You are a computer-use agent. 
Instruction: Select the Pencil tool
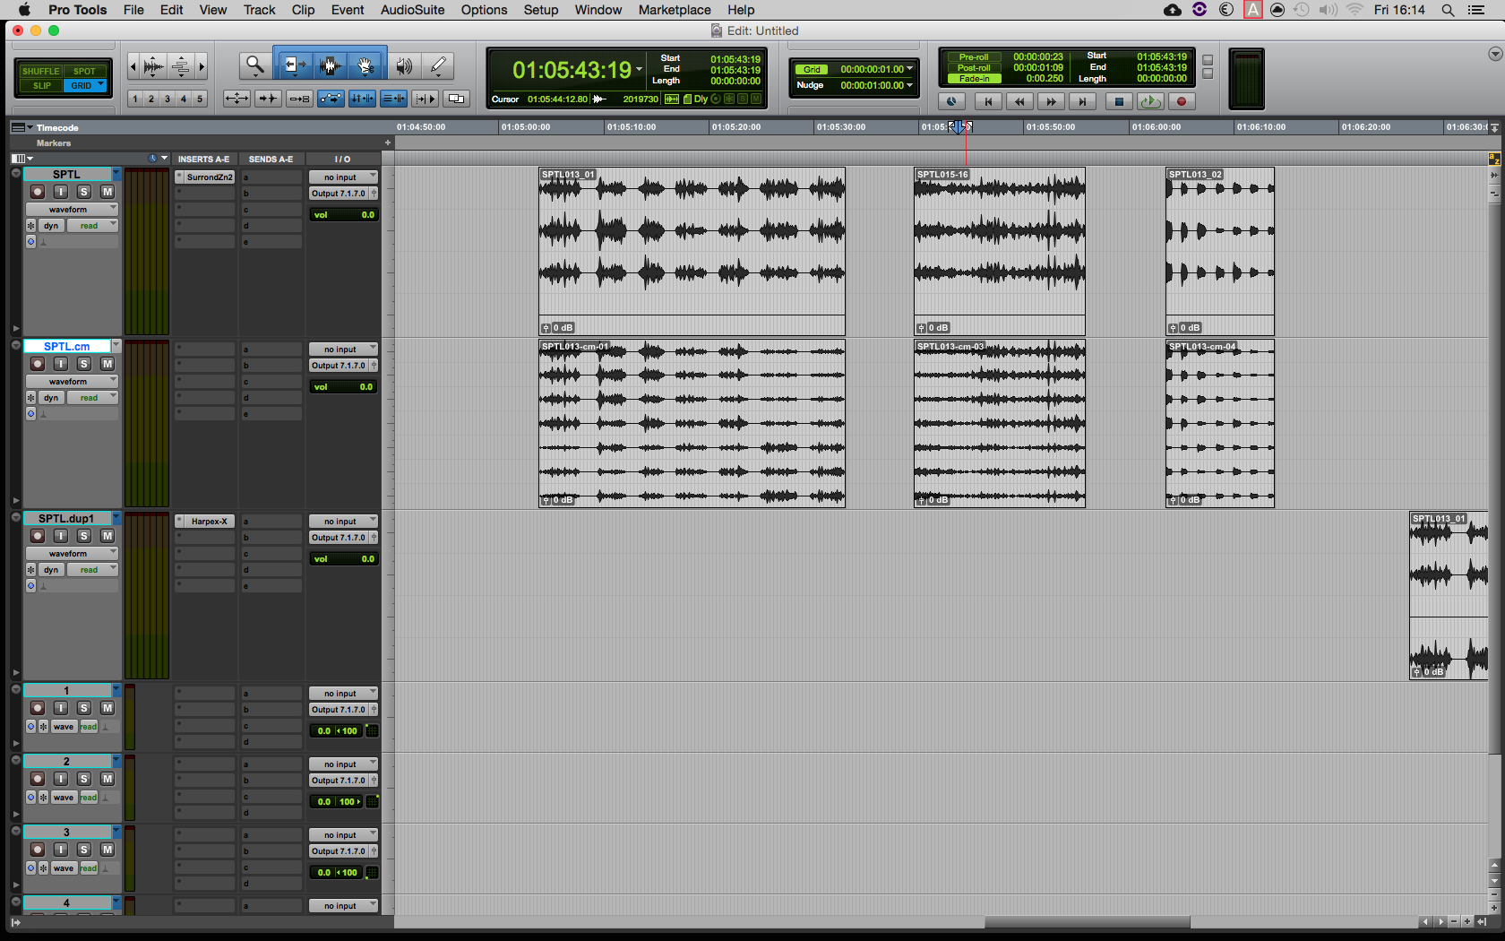(x=438, y=65)
